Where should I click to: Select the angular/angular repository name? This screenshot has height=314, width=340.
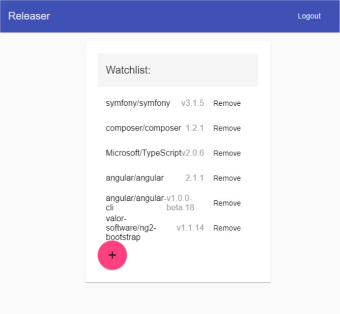click(x=135, y=178)
